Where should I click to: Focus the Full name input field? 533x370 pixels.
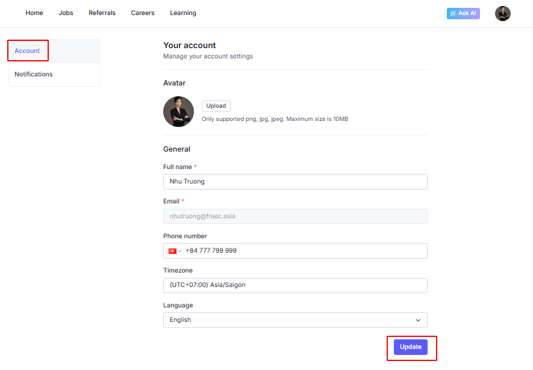pos(295,182)
